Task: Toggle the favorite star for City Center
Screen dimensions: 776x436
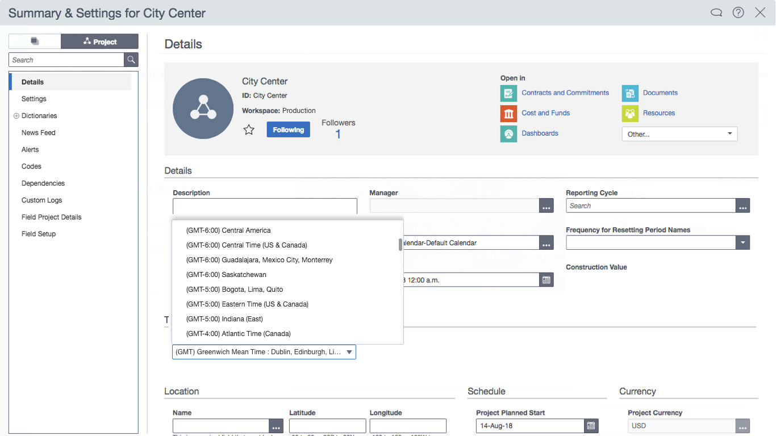Action: coord(249,130)
